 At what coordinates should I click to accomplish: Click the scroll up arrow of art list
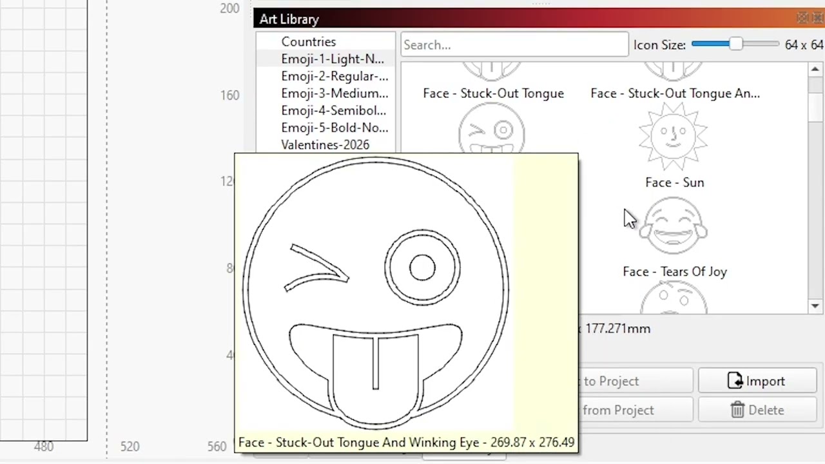[x=815, y=70]
